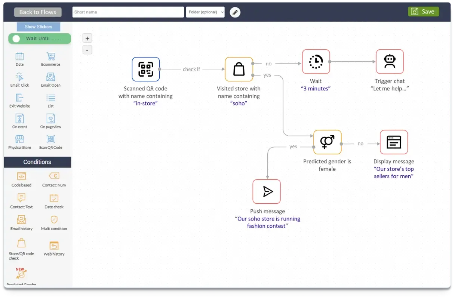
Task: Click the "Let me help…" chat text
Action: pos(390,89)
